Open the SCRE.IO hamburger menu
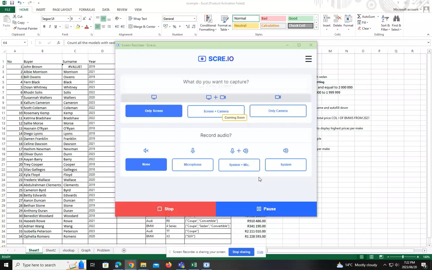Viewport: 432px width, 270px height. tap(308, 59)
